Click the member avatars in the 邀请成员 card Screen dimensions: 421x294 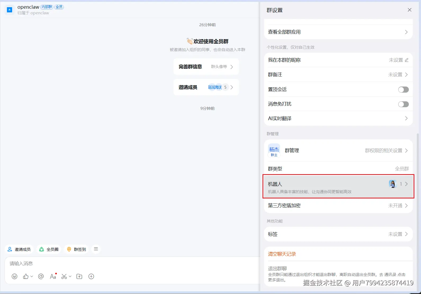[218, 87]
